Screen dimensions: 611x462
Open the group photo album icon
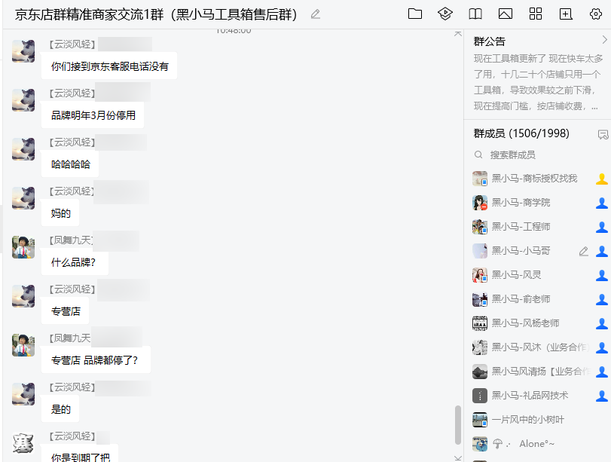click(506, 14)
